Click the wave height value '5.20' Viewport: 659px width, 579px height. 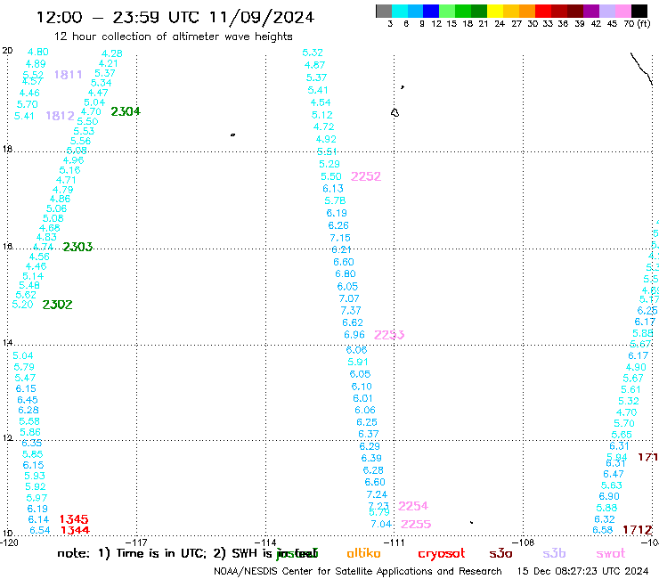(22, 305)
